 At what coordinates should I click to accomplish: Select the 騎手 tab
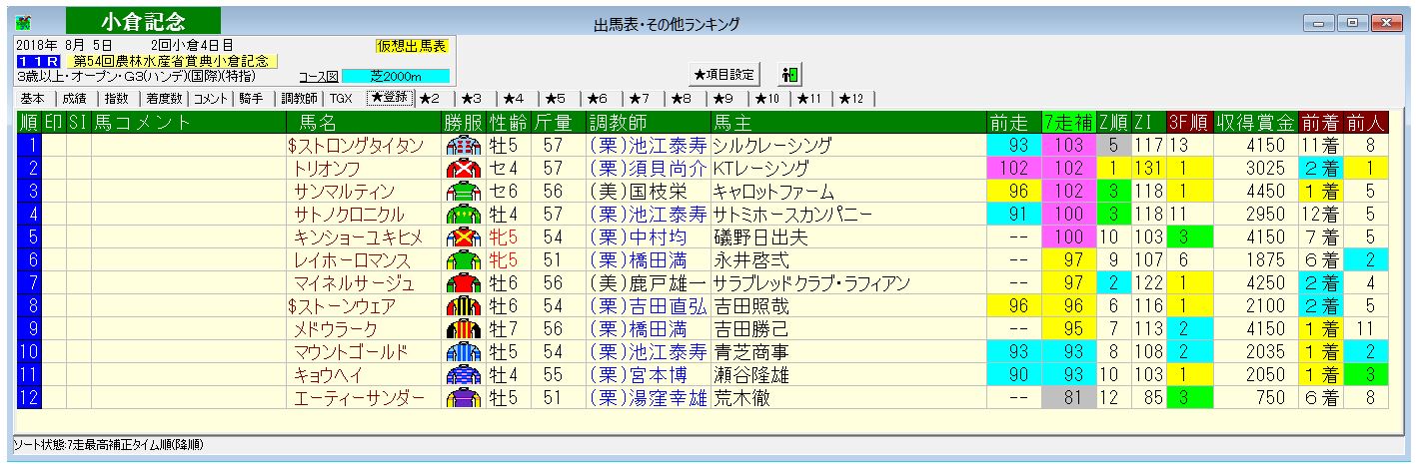tap(251, 98)
